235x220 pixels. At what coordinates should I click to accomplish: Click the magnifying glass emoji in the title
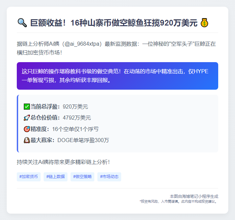click(x=22, y=23)
